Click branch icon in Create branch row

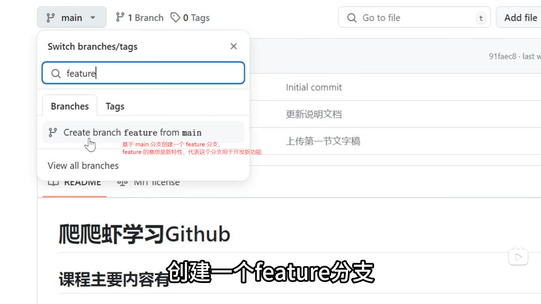pyautogui.click(x=53, y=132)
